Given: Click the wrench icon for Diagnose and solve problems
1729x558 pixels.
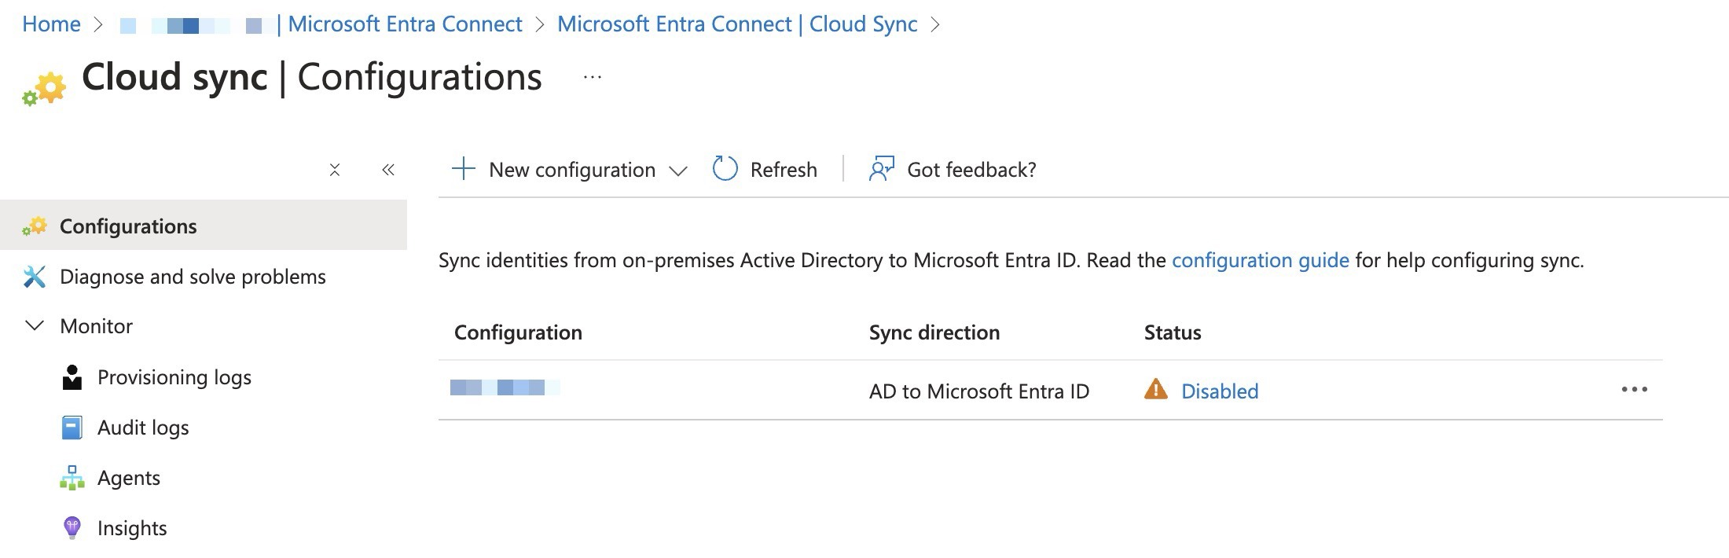Looking at the screenshot, I should pyautogui.click(x=34, y=277).
